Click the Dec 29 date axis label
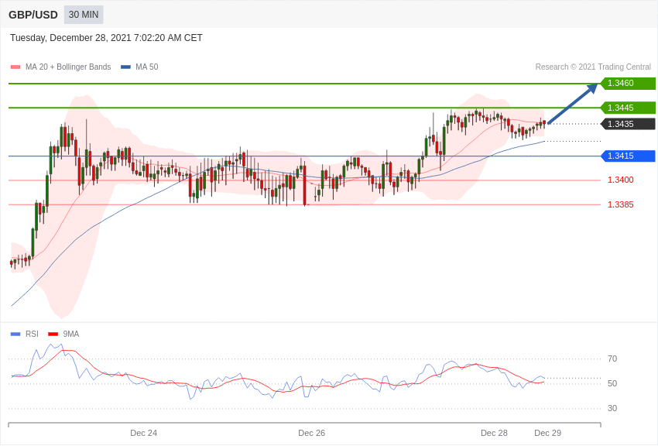Viewport: 658px width, 446px height. click(547, 434)
